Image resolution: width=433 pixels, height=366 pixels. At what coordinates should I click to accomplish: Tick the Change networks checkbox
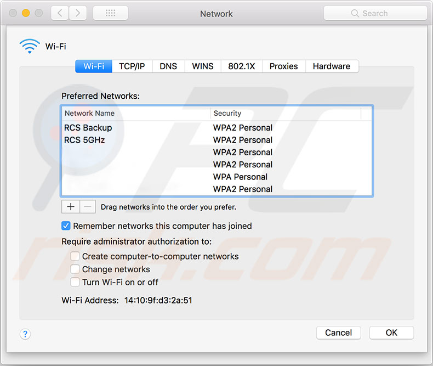(75, 269)
